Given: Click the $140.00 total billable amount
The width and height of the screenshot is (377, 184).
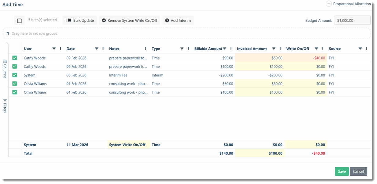Looking at the screenshot, I should click(226, 153).
